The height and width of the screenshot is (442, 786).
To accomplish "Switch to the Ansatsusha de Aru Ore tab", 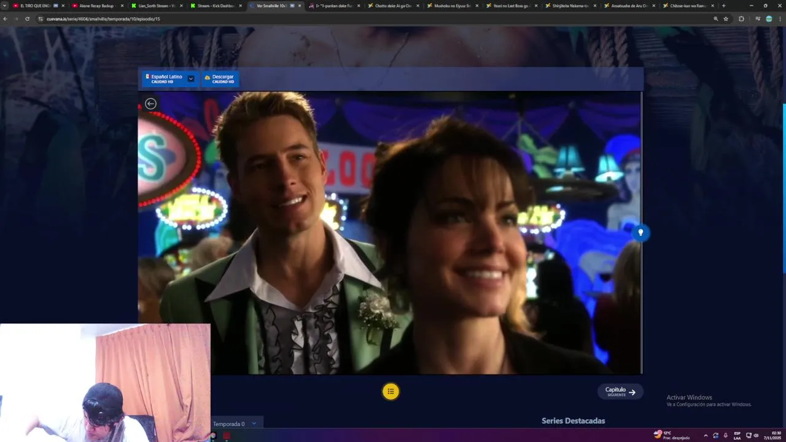I will coord(630,6).
